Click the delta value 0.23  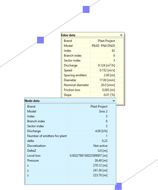tap(105, 141)
